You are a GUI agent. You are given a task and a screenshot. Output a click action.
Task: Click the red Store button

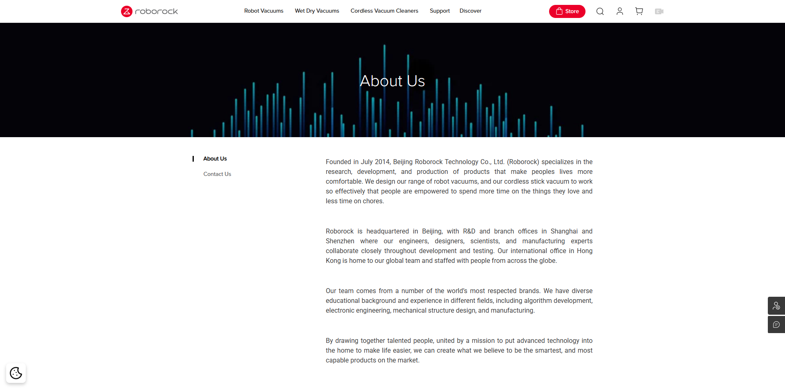(x=567, y=11)
